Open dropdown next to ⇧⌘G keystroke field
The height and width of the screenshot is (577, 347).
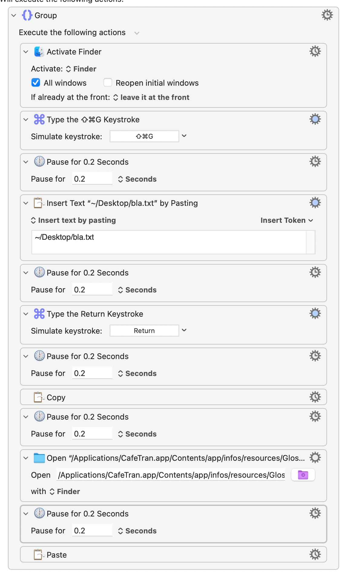(184, 136)
